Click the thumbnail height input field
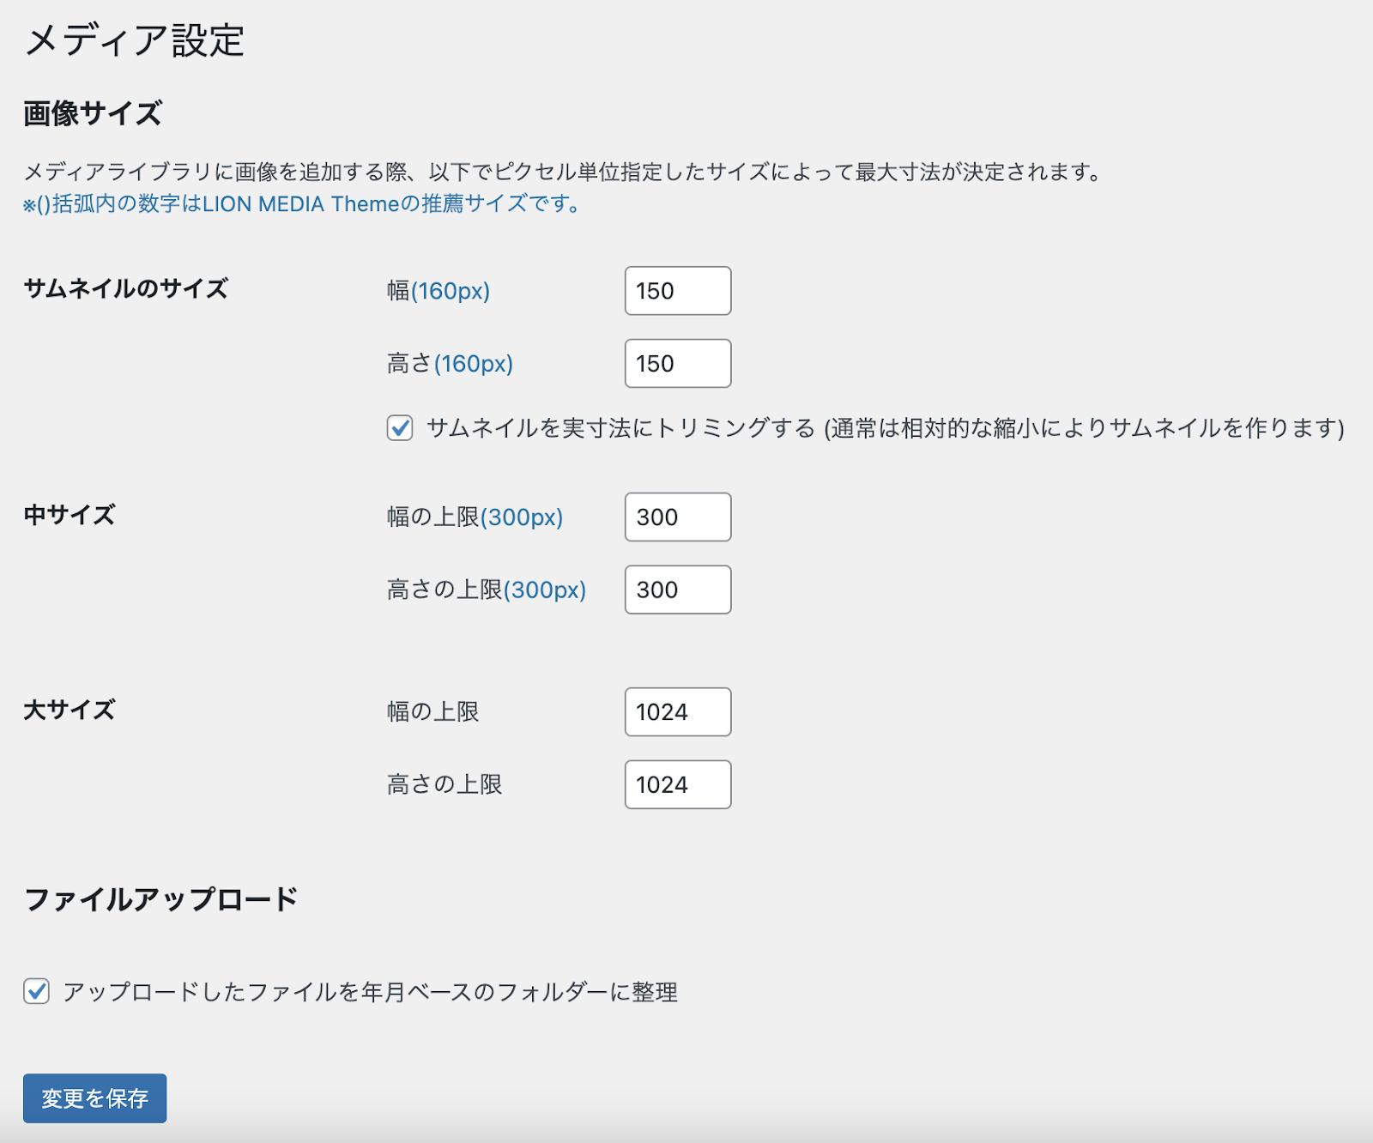 [x=678, y=364]
